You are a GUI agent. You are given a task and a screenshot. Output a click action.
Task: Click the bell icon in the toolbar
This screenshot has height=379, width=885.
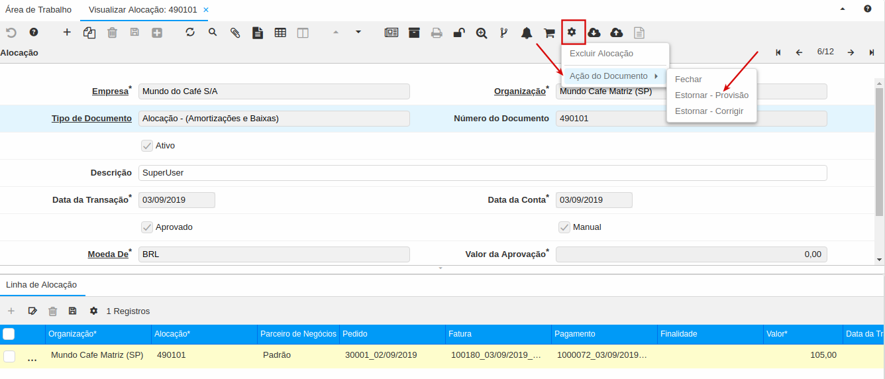click(x=527, y=32)
